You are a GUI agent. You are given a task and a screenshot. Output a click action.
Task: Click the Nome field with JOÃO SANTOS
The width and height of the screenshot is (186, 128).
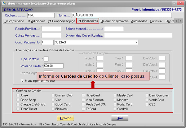pyautogui.click(x=121, y=15)
